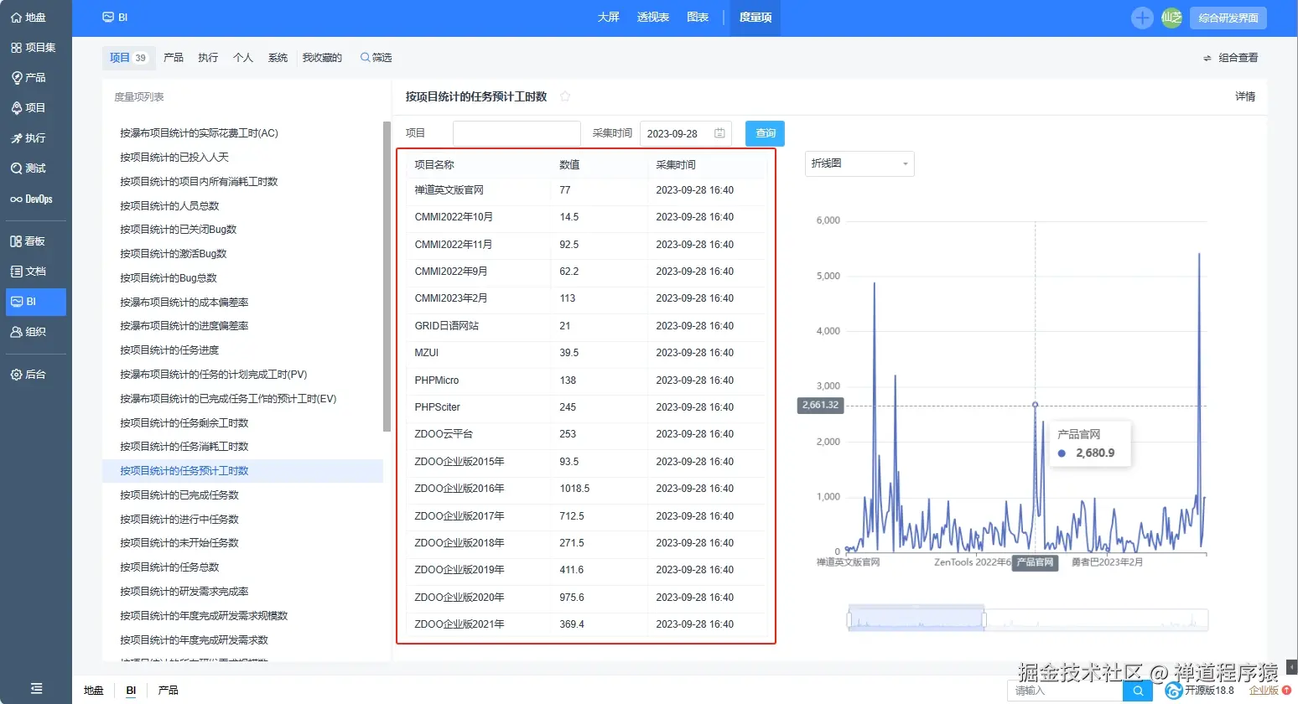Open the 折线图 chart type dropdown

tap(859, 163)
